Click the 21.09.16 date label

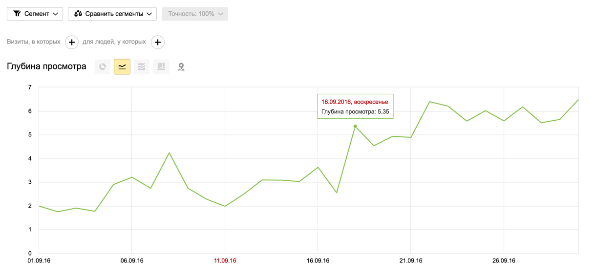(411, 261)
